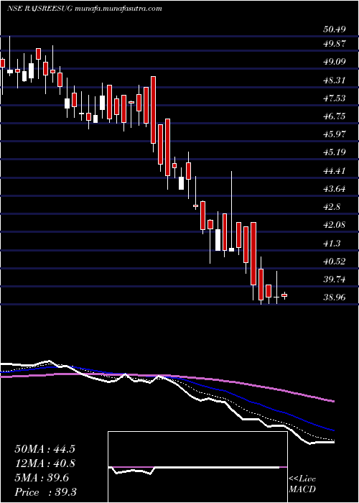Click the last small red candlestick

pyautogui.click(x=284, y=295)
